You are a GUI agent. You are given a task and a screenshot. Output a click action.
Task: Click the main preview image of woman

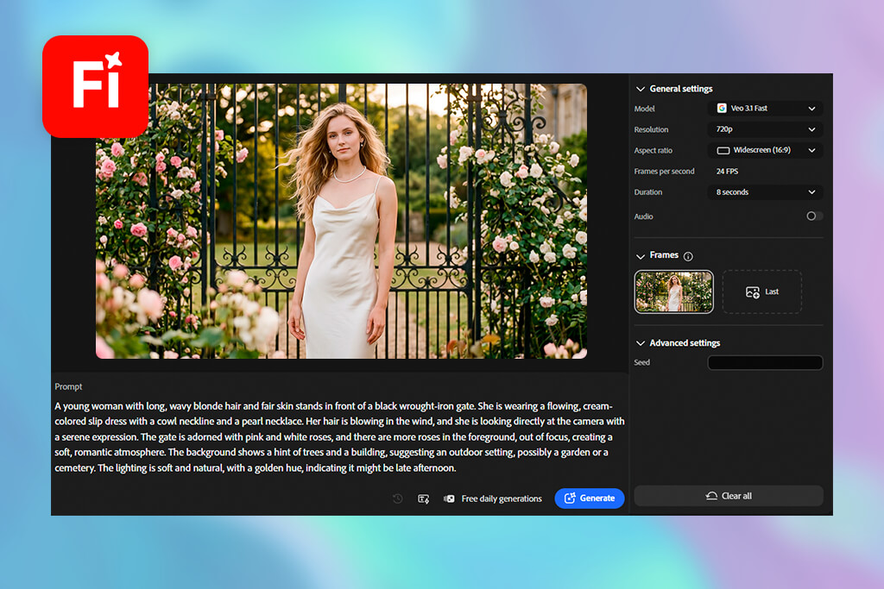(341, 222)
